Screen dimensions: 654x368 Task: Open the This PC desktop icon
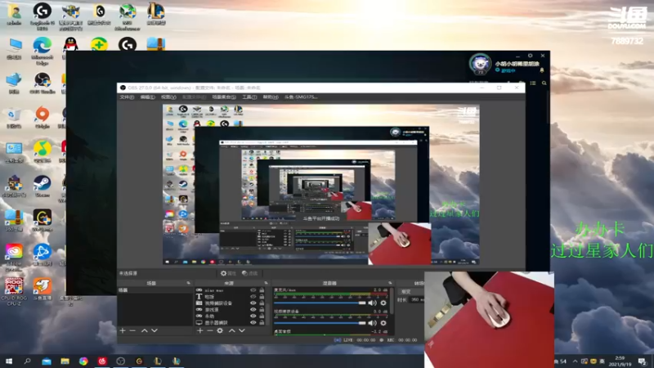tap(14, 48)
